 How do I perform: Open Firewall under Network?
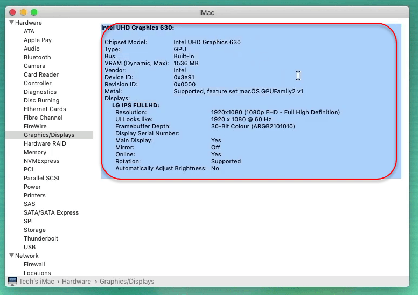coord(34,264)
